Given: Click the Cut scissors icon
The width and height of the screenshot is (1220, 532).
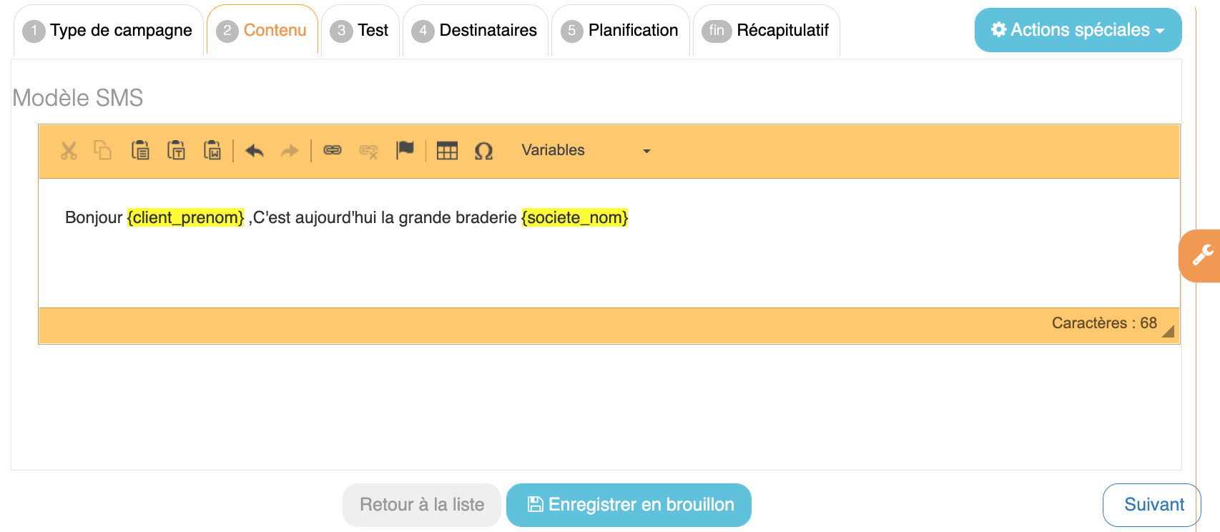Looking at the screenshot, I should coord(69,150).
